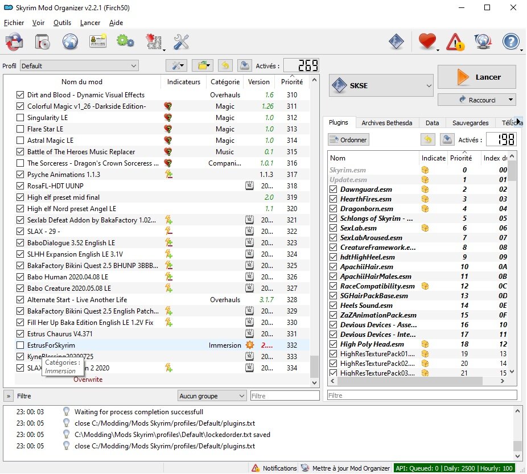This screenshot has width=527, height=474.
Task: Toggle the ApachiiHair.esm plugin checkbox
Action: tap(333, 267)
